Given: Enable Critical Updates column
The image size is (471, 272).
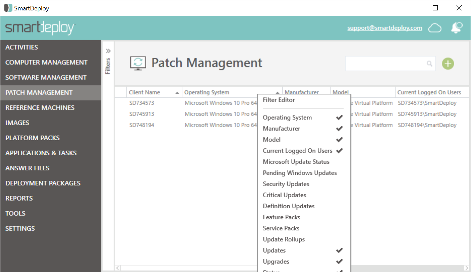Looking at the screenshot, I should pos(304,195).
